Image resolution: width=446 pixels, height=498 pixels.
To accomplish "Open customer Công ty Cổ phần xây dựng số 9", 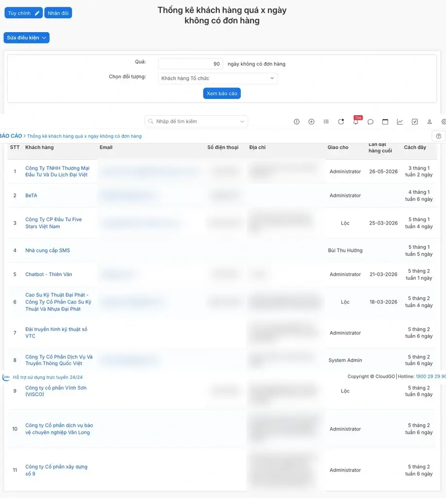I will coord(56,470).
